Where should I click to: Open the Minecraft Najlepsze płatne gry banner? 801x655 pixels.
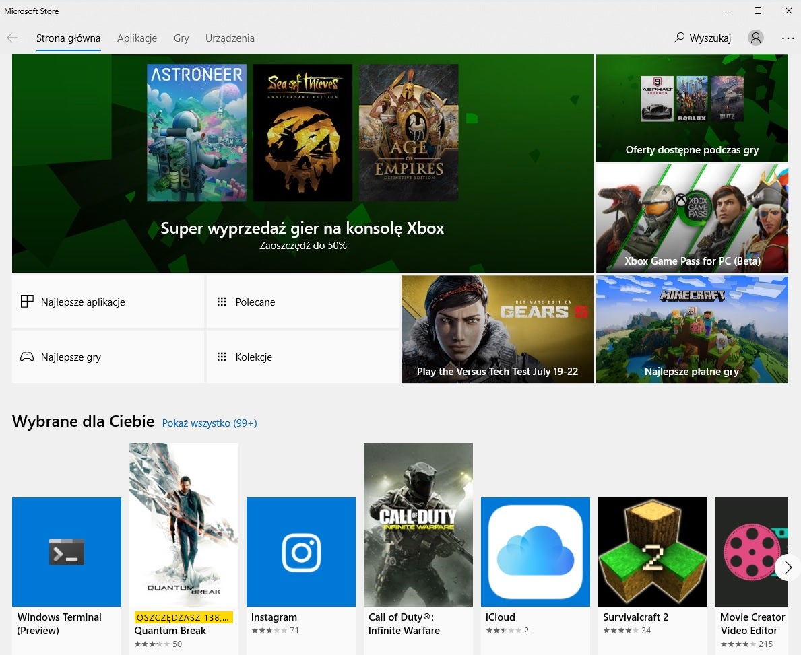(692, 329)
